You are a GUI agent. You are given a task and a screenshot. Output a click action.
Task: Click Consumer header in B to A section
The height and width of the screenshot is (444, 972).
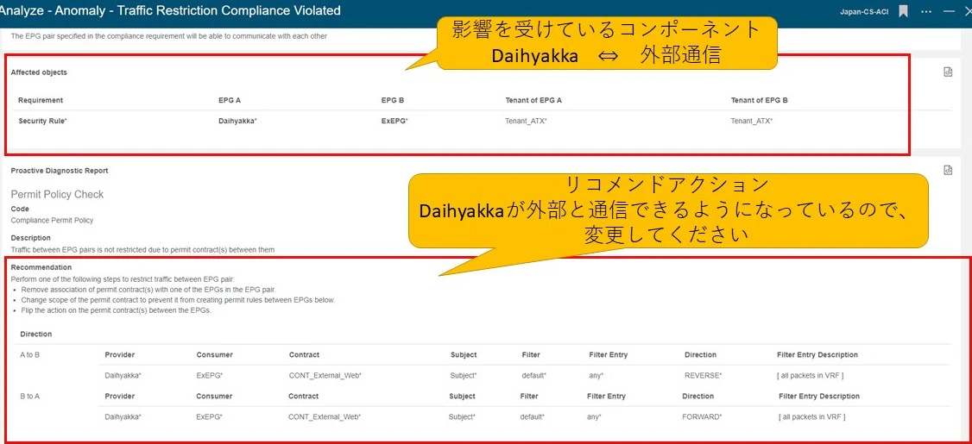[x=214, y=396]
